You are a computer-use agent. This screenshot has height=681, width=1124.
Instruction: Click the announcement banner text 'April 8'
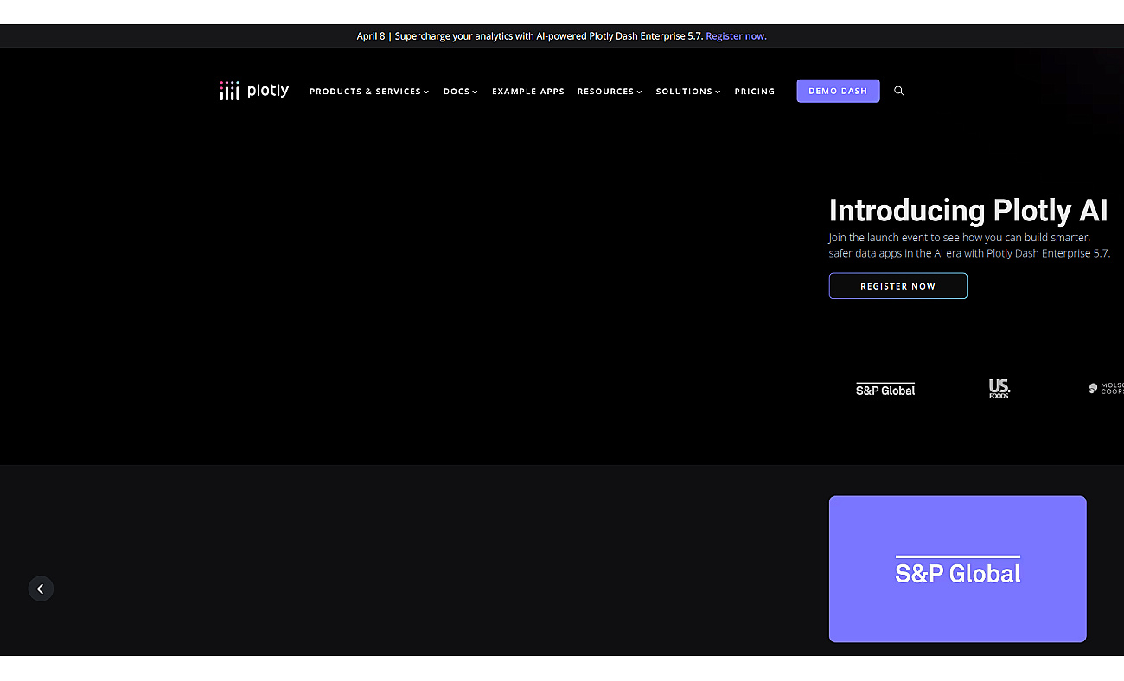tap(371, 36)
